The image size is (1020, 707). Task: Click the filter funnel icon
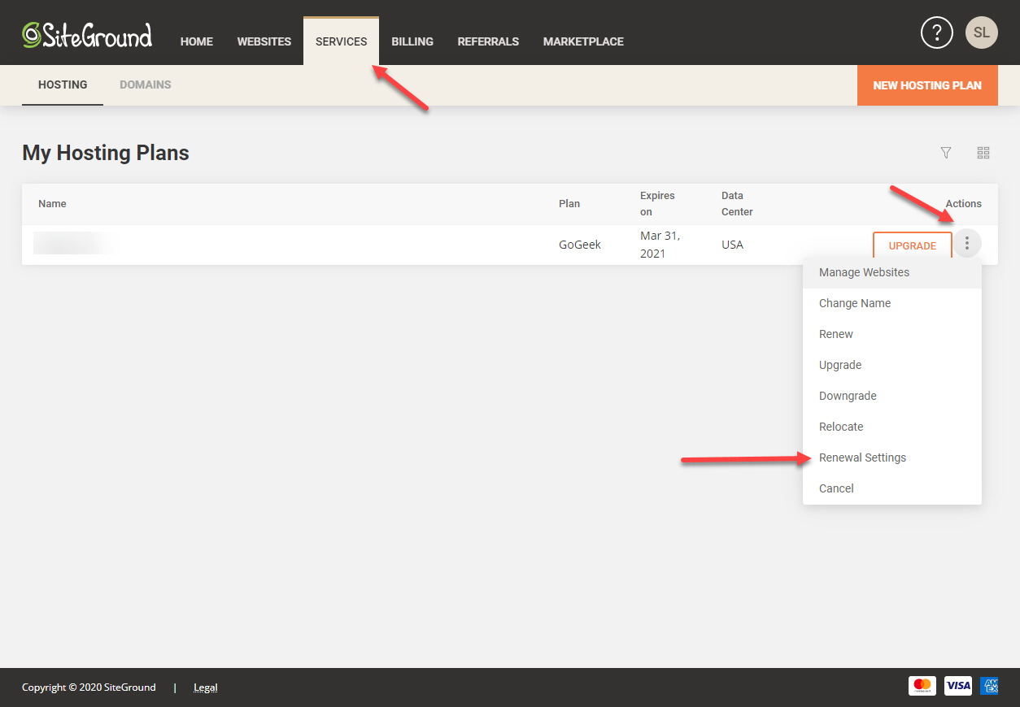point(946,153)
